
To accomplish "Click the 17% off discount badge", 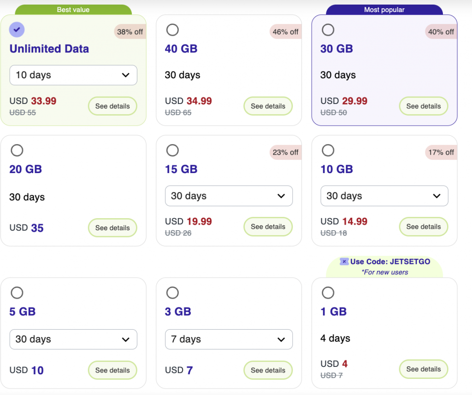I will point(441,152).
